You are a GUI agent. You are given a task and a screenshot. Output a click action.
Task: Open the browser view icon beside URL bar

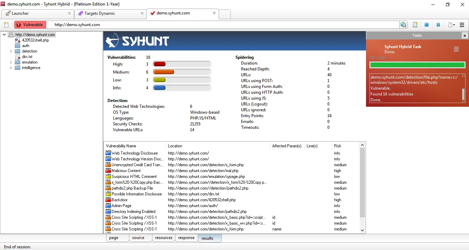click(403, 24)
